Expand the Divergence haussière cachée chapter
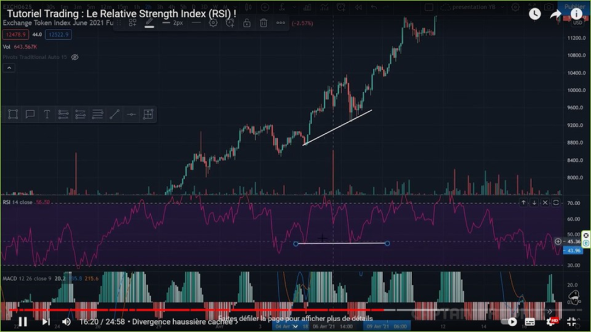Image resolution: width=591 pixels, height=332 pixels. (x=185, y=322)
